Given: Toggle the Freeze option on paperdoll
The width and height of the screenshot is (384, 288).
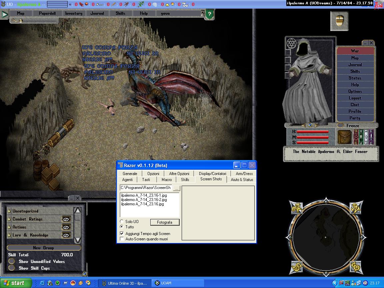Looking at the screenshot, I should pyautogui.click(x=340, y=125).
